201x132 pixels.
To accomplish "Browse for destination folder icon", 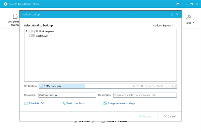I will (174, 86).
